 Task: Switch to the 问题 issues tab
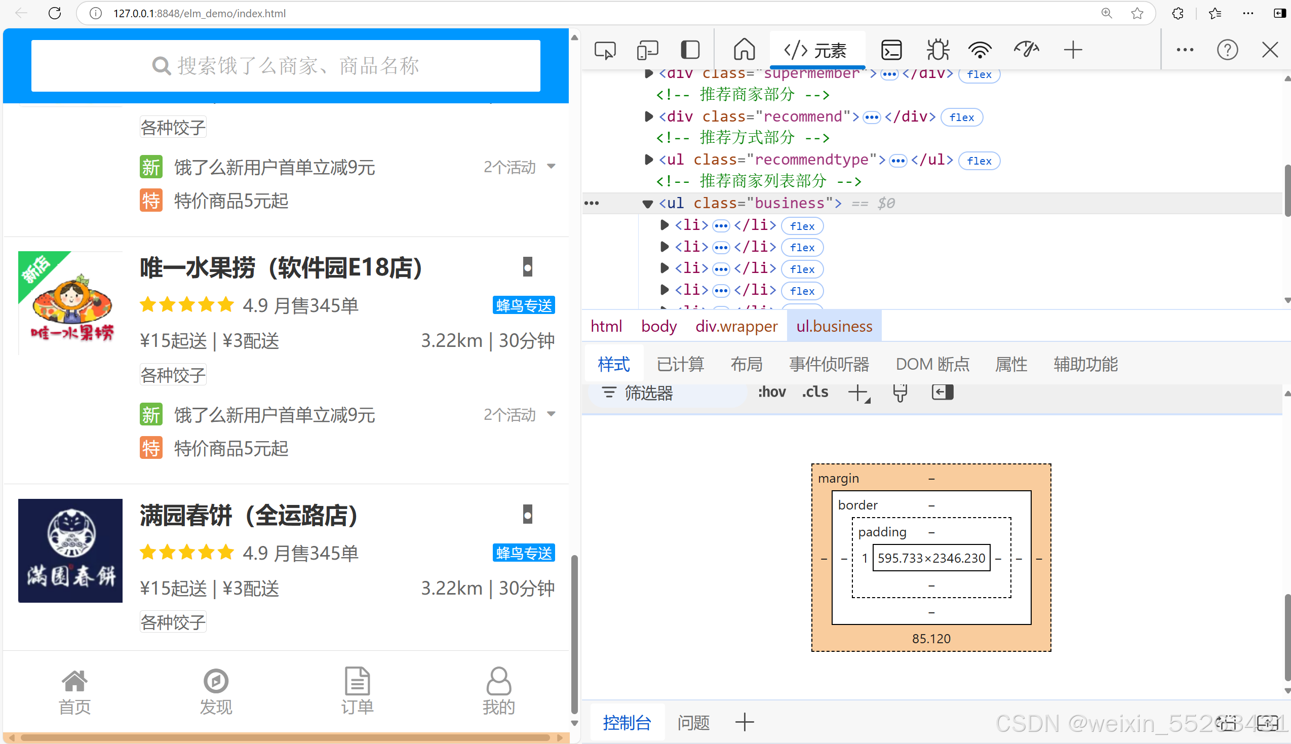click(693, 723)
